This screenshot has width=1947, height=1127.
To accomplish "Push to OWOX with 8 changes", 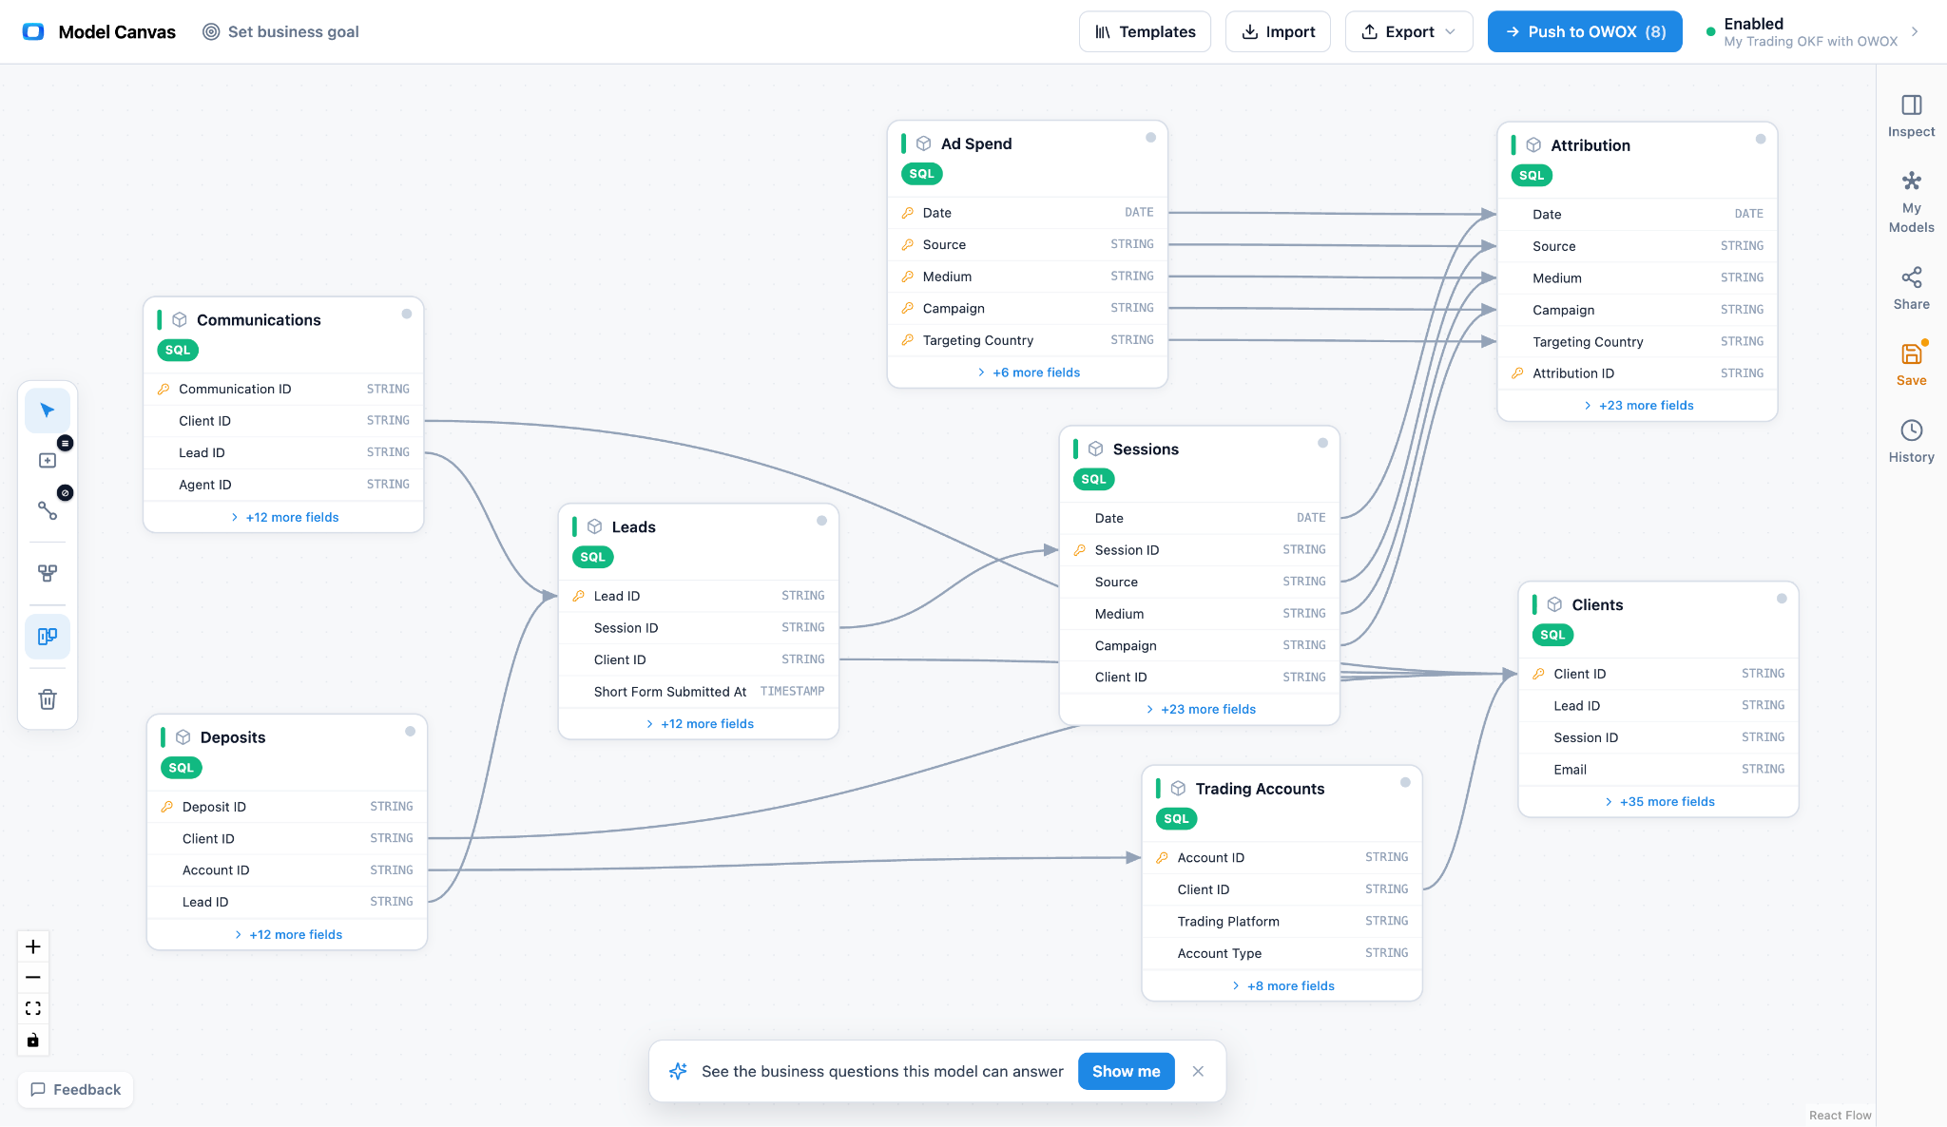I will pyautogui.click(x=1585, y=31).
